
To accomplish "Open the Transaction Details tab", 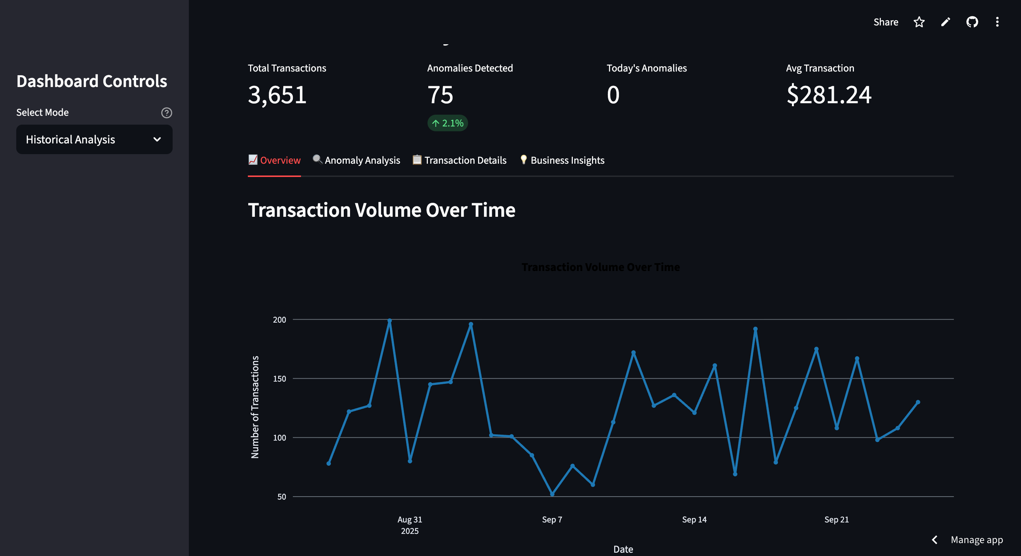I will point(465,160).
